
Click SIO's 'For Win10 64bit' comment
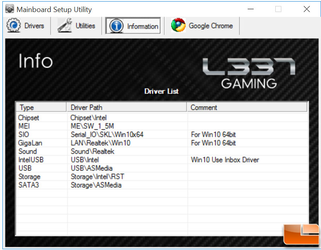tap(213, 134)
